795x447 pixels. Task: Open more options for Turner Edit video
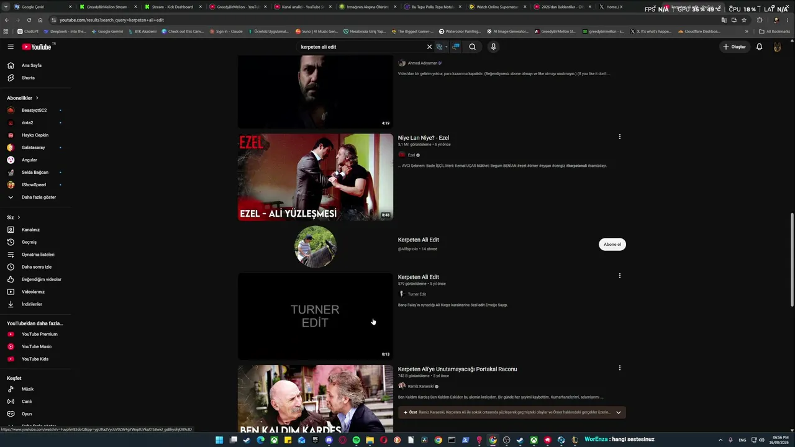coord(619,276)
